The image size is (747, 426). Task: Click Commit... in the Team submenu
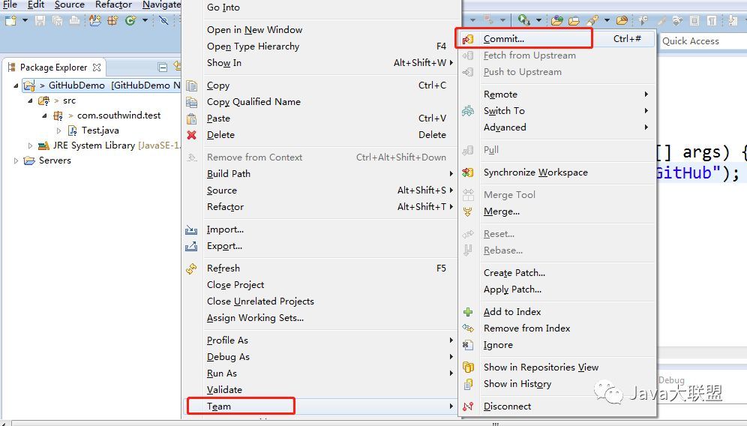tap(557, 39)
